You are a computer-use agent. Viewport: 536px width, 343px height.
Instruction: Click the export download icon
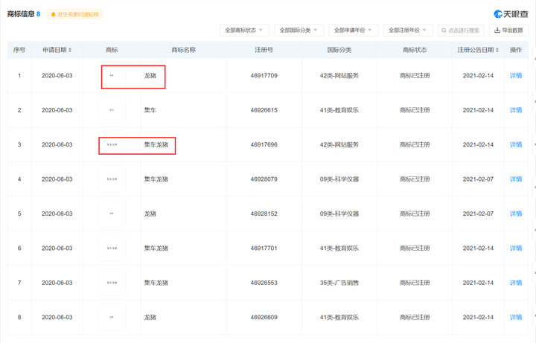tap(497, 30)
